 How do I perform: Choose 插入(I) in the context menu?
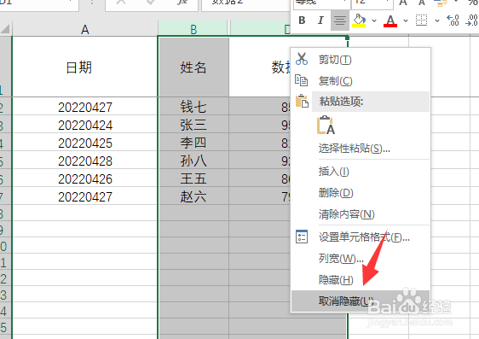coord(361,172)
